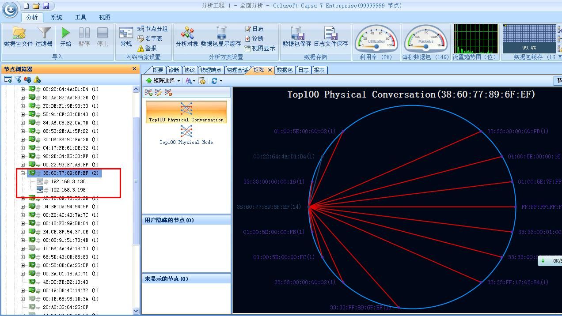Select the 192.168.3.198 tree item
This screenshot has height=316, width=562.
click(x=68, y=190)
